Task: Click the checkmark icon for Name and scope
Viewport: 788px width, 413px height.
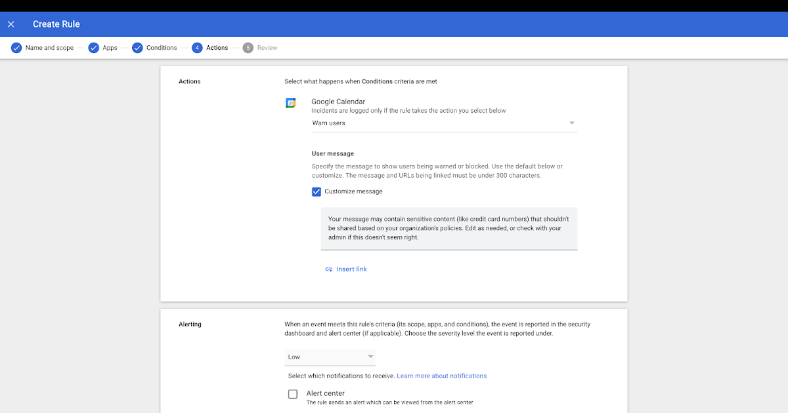Action: (16, 47)
